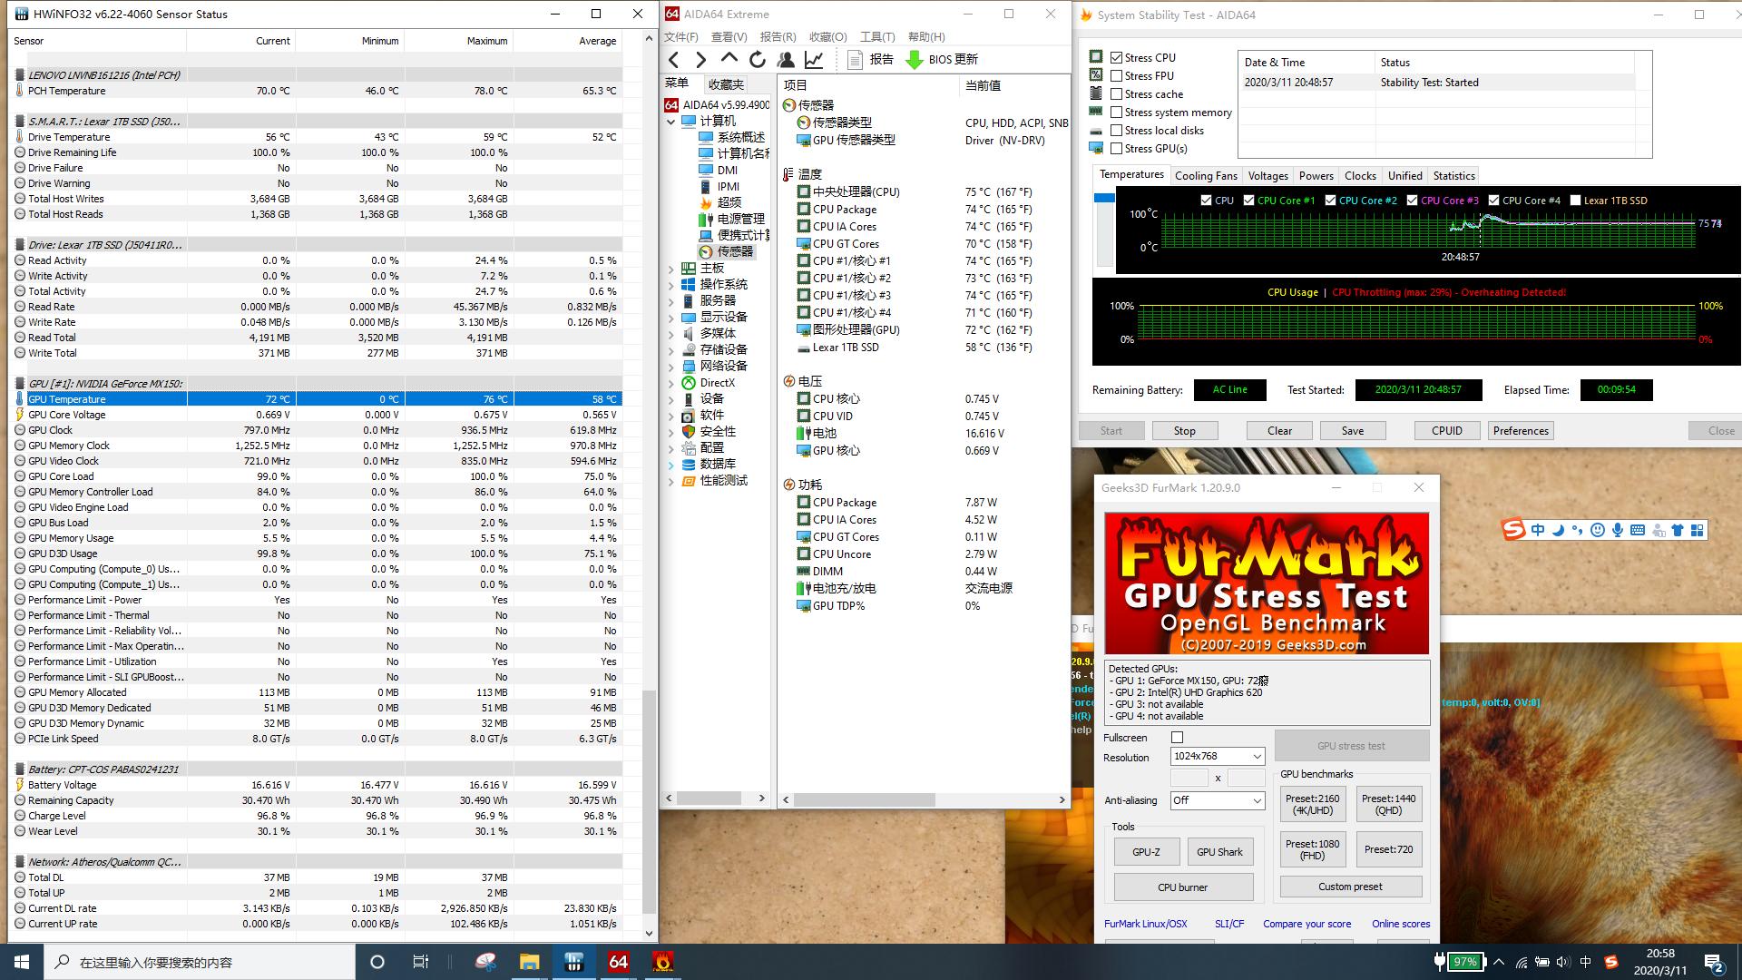This screenshot has height=980, width=1742.
Task: Click the AIDA64 up-level arrow icon
Action: coord(729,59)
